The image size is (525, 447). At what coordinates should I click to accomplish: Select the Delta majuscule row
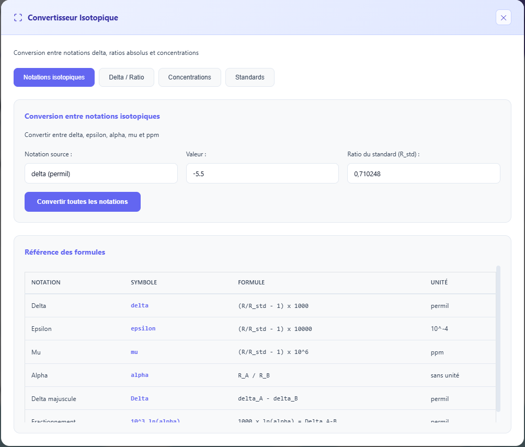point(54,399)
